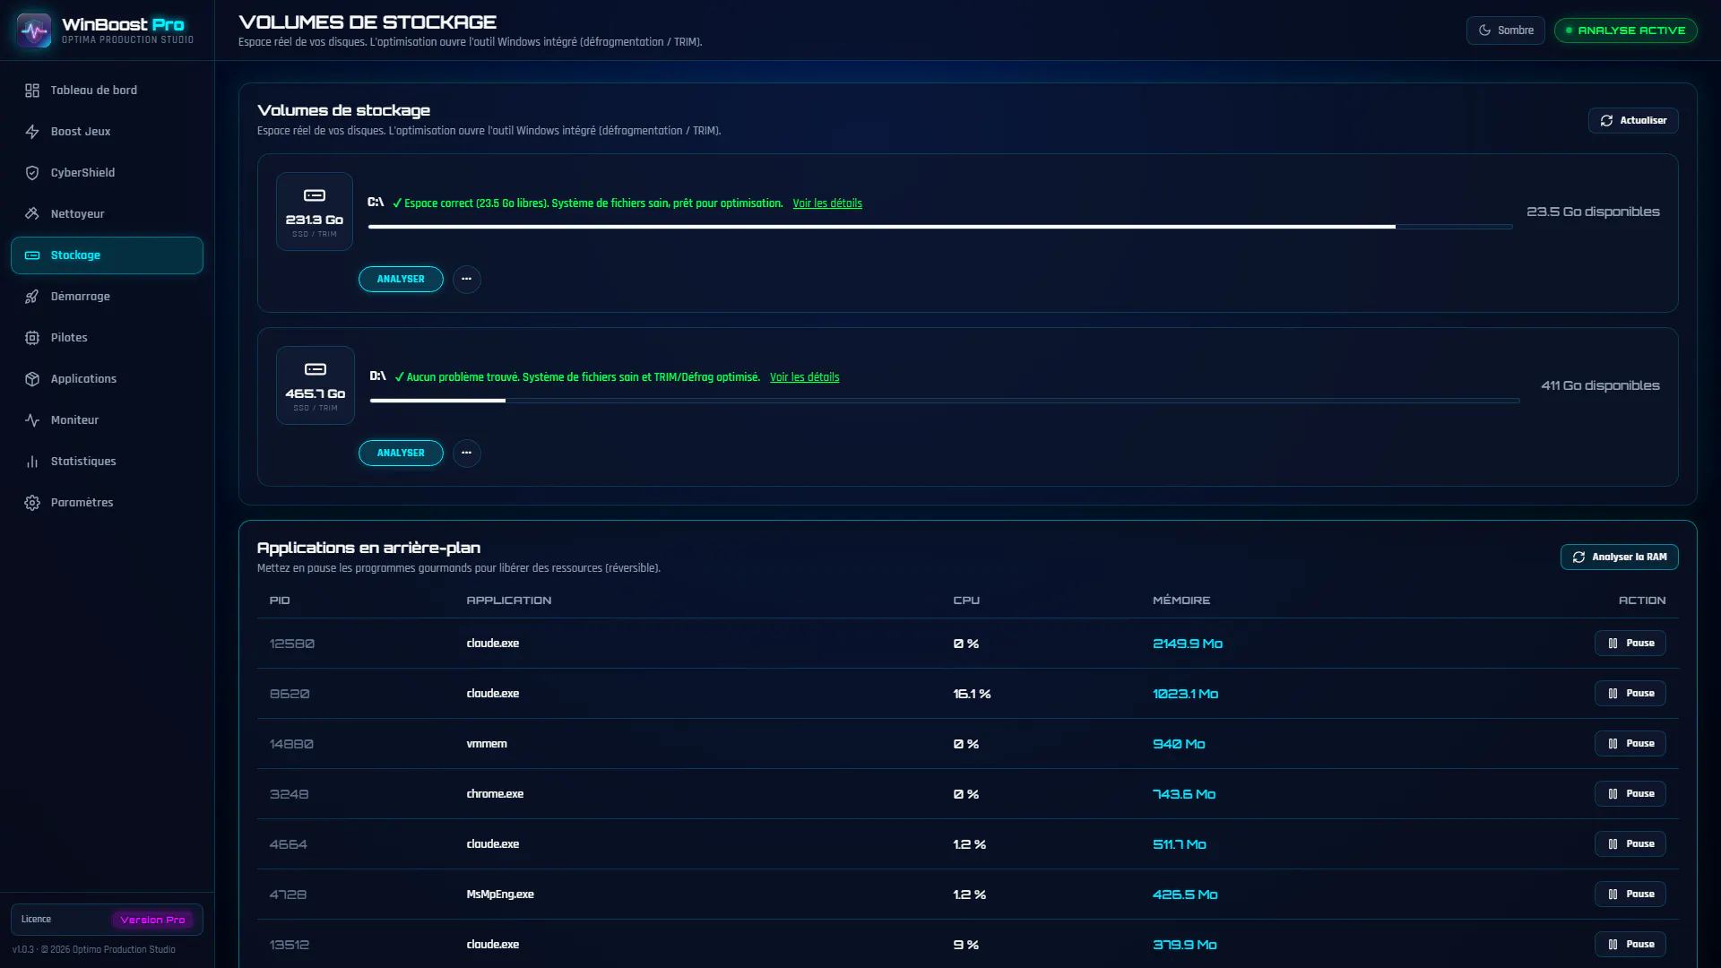Screen dimensions: 1721x968
Task: Click the MsMpEng.exe application name
Action: coord(500,895)
